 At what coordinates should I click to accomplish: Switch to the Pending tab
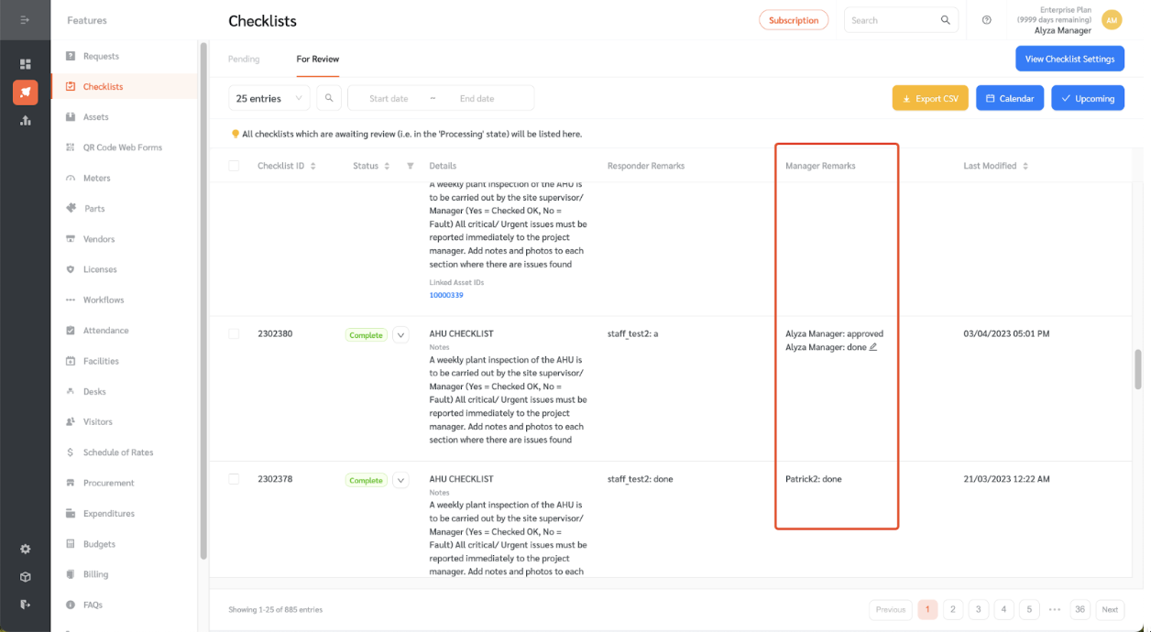(243, 59)
